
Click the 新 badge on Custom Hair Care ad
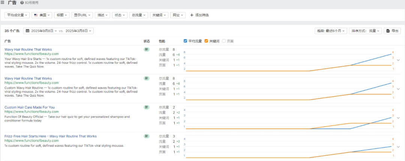coord(146,107)
